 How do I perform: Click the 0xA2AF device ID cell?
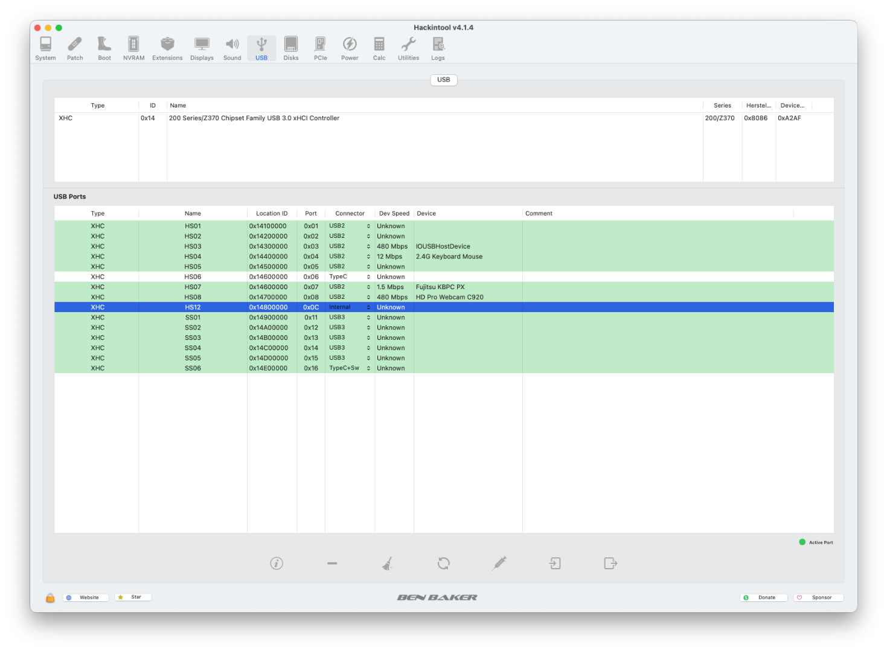(789, 118)
